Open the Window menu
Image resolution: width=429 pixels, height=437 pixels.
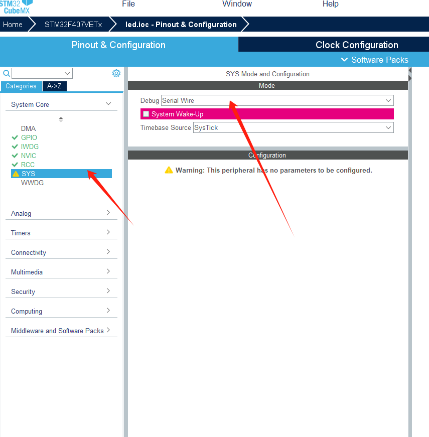pyautogui.click(x=237, y=4)
